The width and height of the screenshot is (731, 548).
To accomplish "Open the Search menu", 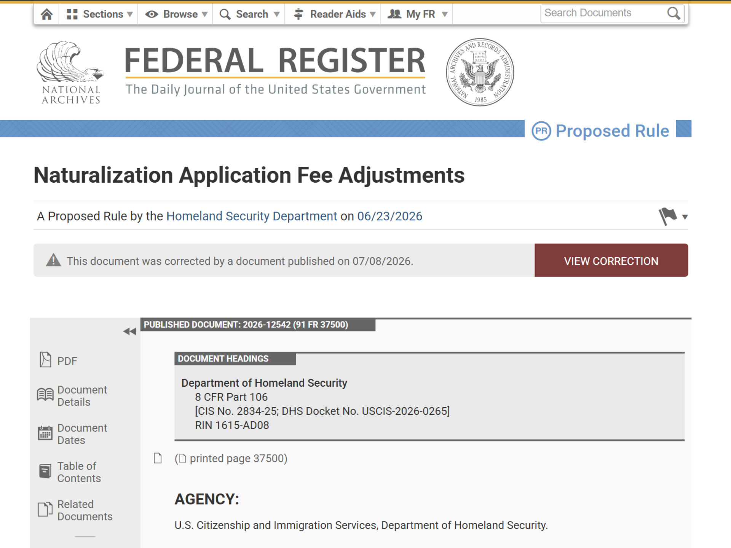I will coord(249,14).
